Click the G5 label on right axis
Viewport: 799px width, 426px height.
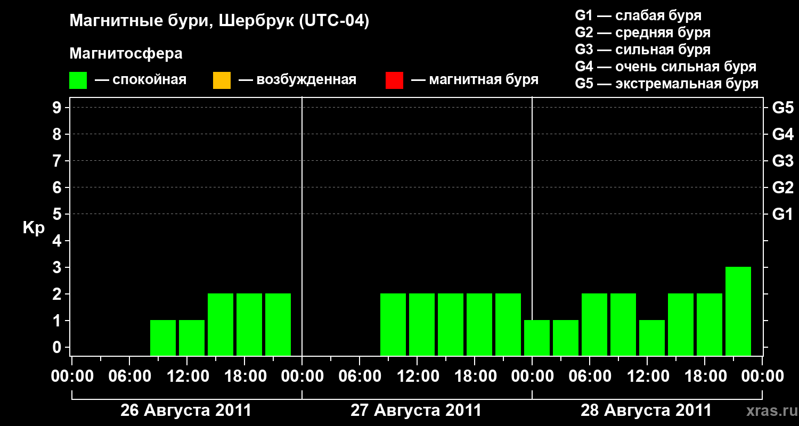coord(782,108)
